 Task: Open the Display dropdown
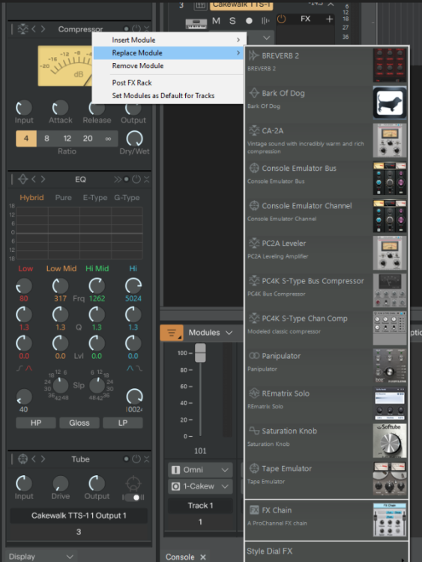click(40, 556)
